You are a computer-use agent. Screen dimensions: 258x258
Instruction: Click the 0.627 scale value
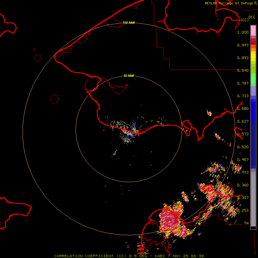[x=243, y=122]
